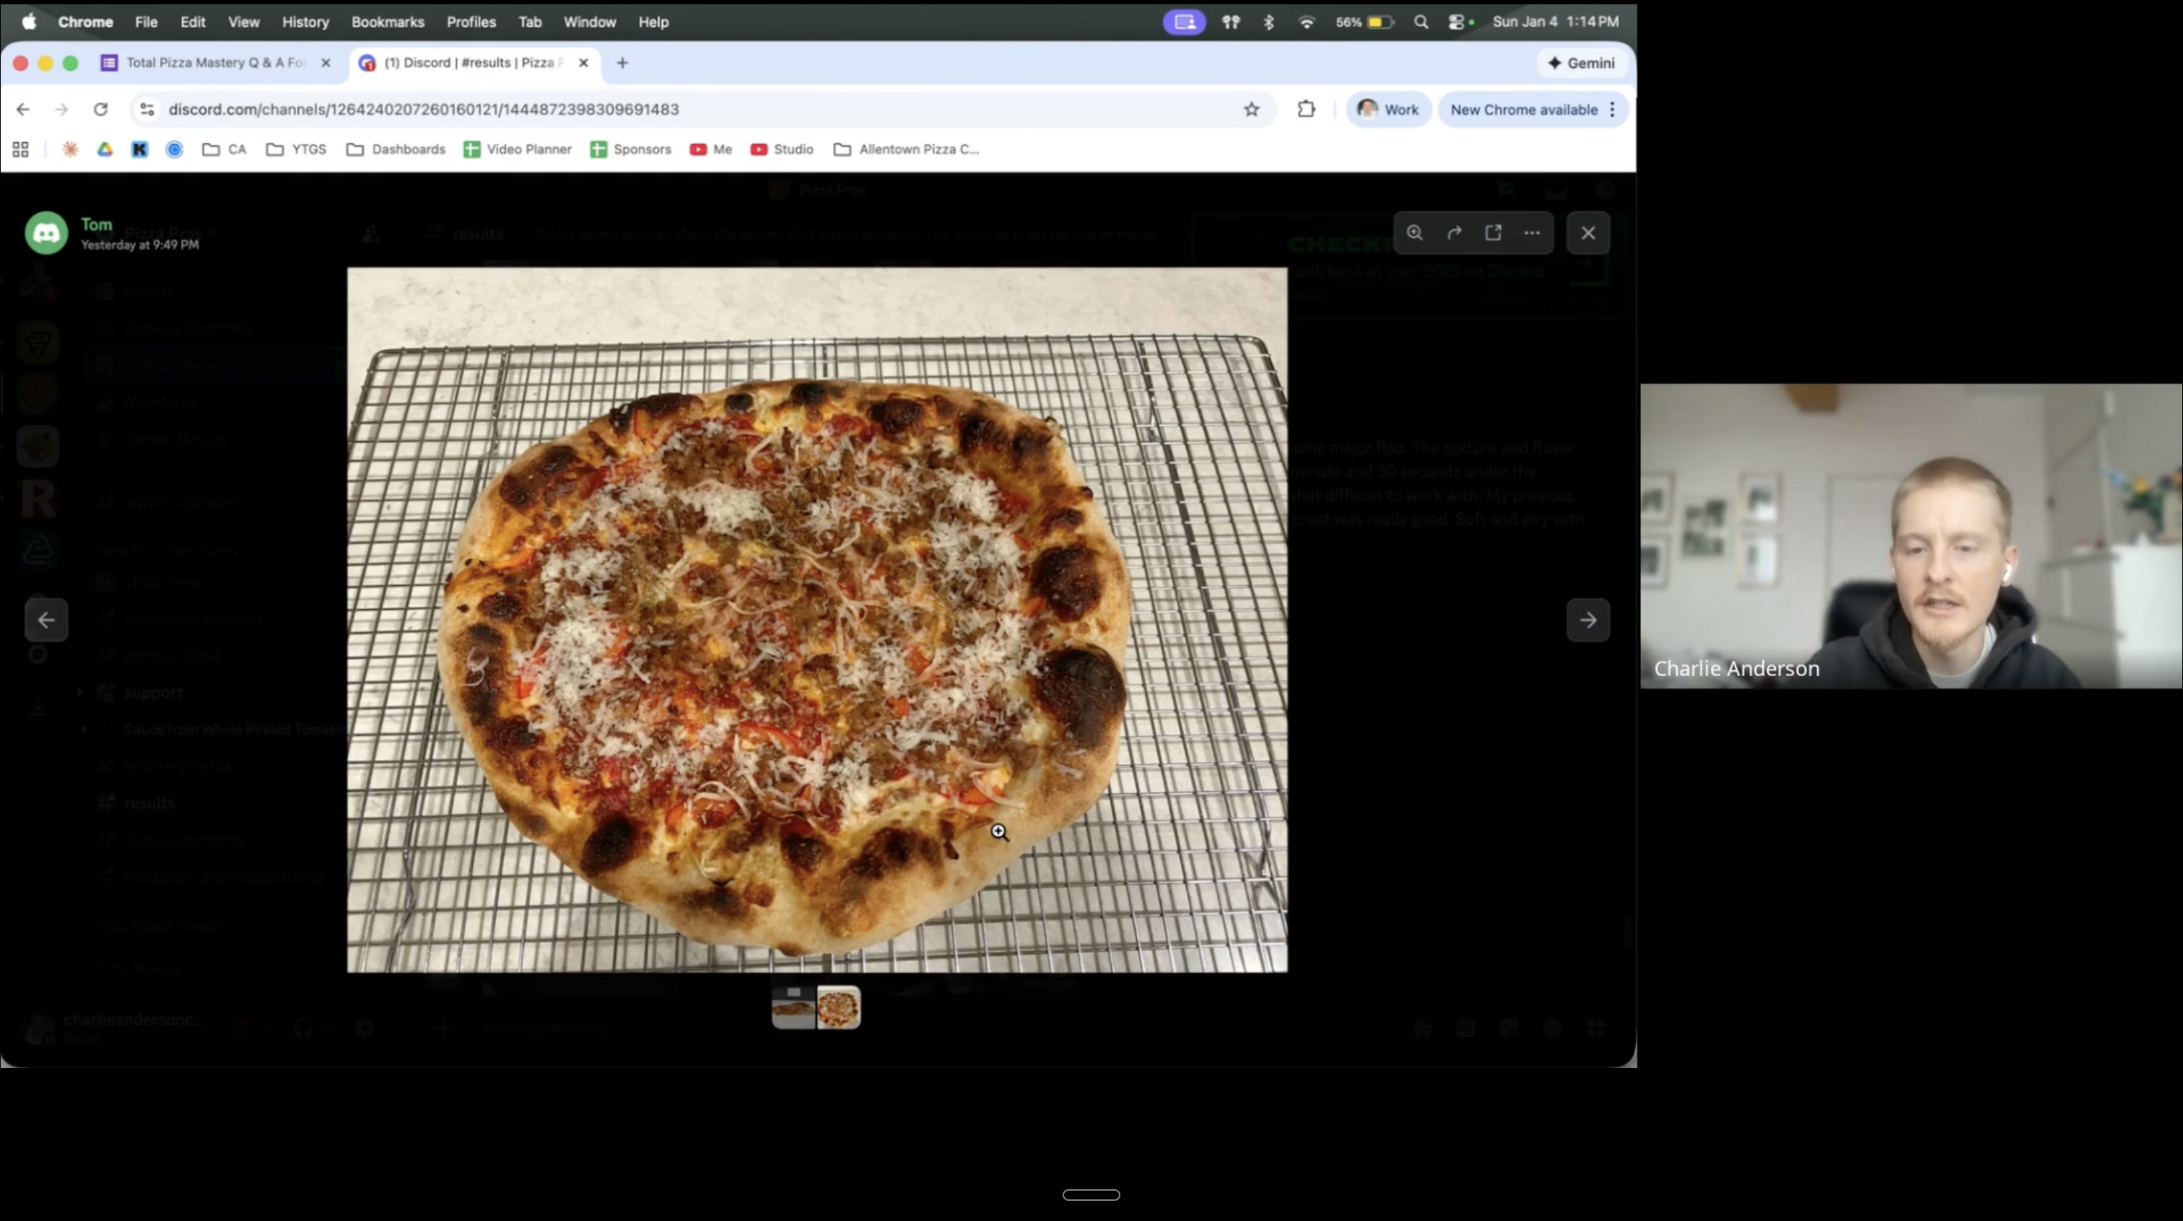The image size is (2183, 1221).
Task: Expand Dashboards bookmark folder
Action: pos(396,149)
